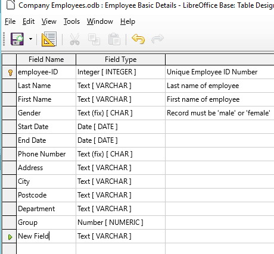Select the employee-ID field name cell

46,72
